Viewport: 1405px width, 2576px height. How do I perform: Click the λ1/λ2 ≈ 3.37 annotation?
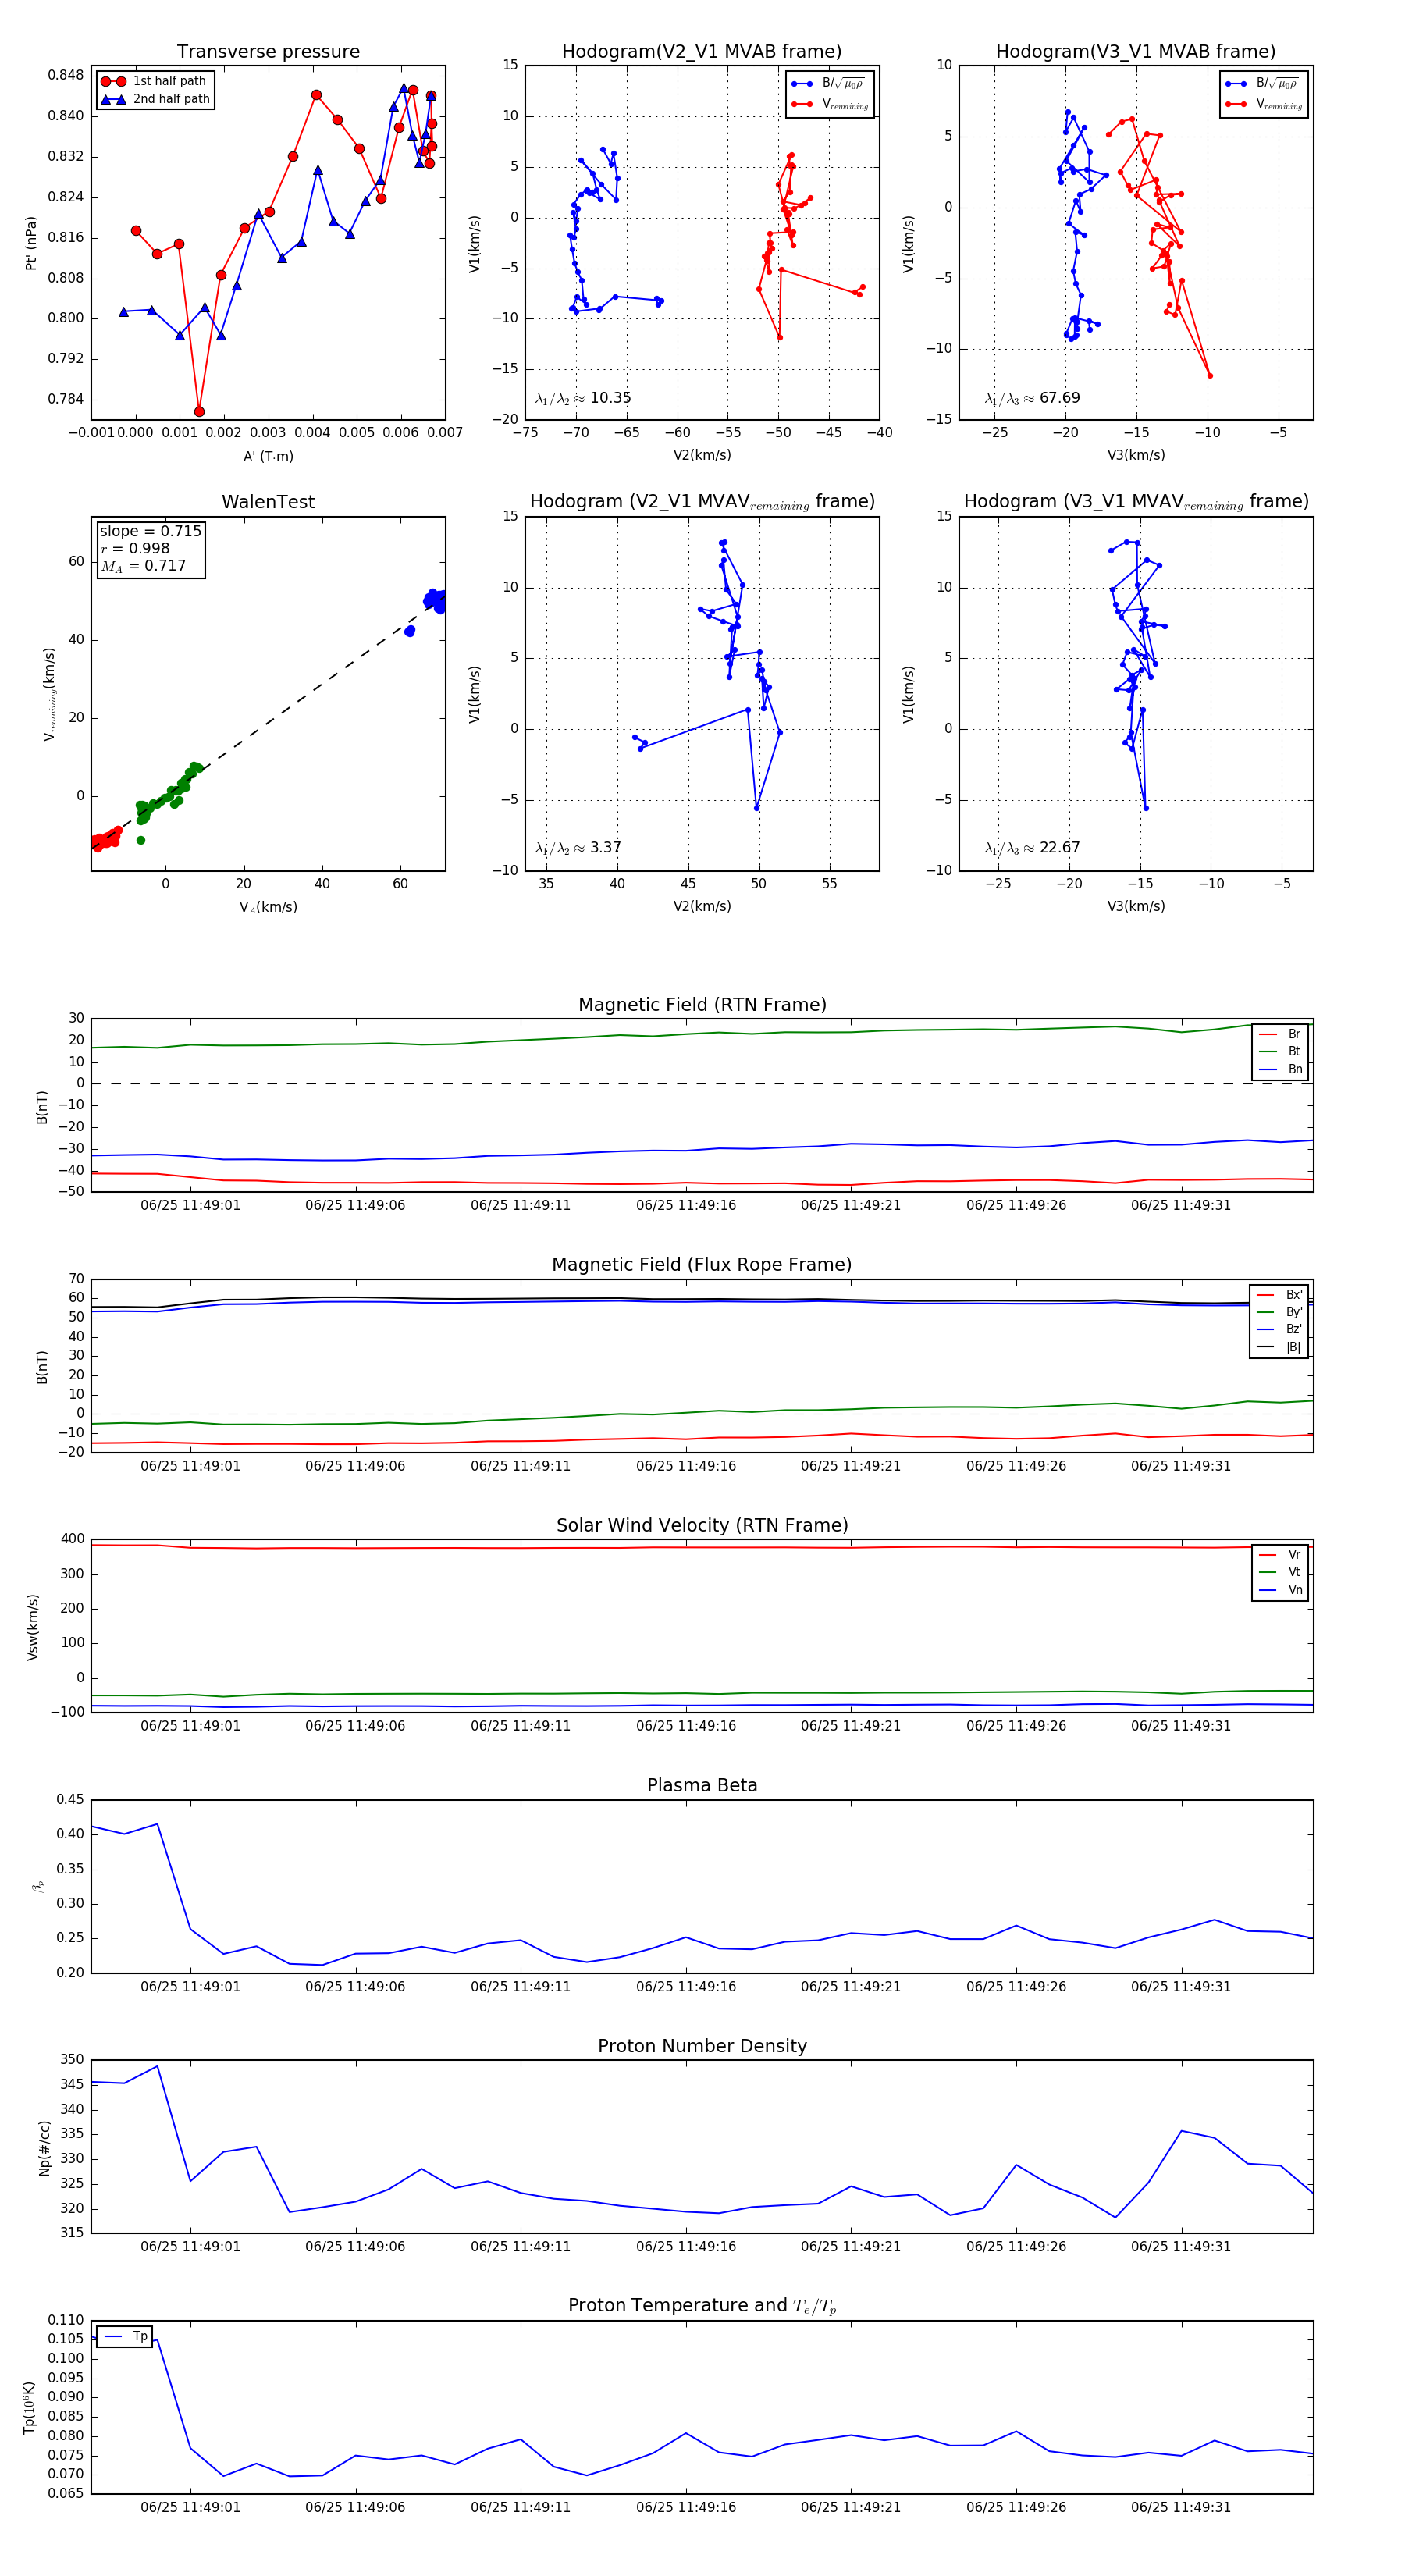[578, 848]
